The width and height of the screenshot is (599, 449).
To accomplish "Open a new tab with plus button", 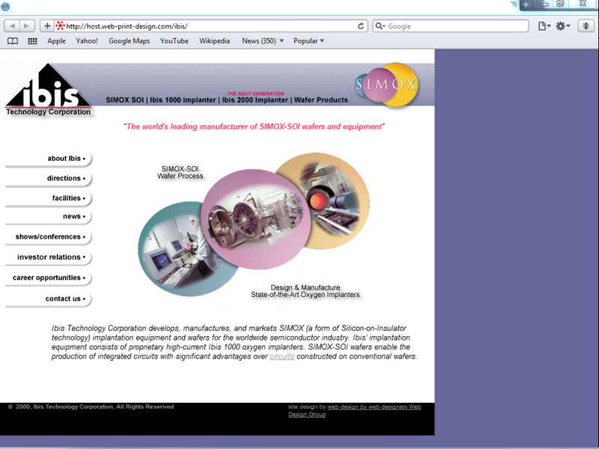I will (x=526, y=4).
